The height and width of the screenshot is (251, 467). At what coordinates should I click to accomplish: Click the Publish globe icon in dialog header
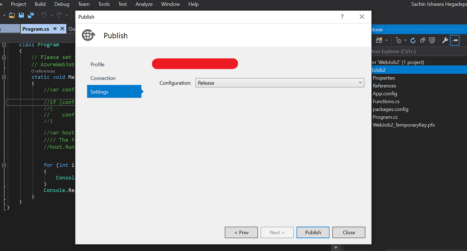[88, 35]
